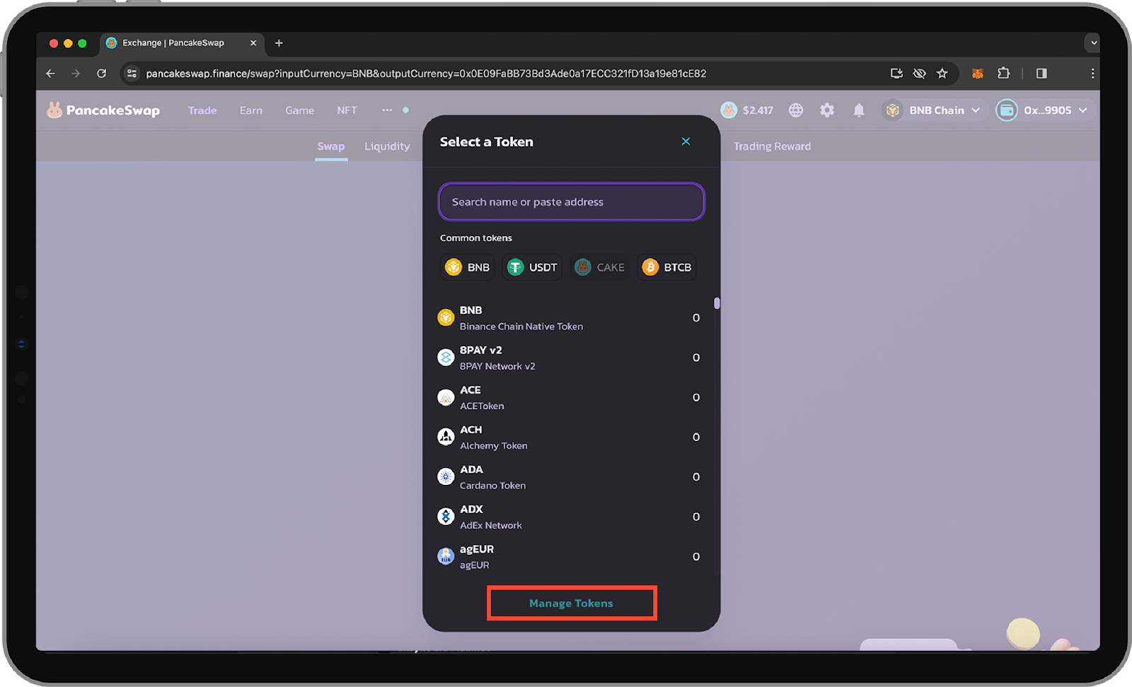Open the Earn menu

(251, 110)
